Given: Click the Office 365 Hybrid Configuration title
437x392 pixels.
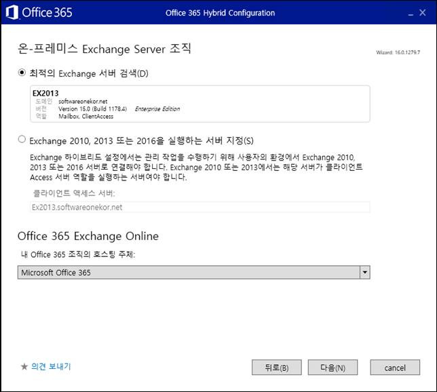Looking at the screenshot, I should coord(220,13).
